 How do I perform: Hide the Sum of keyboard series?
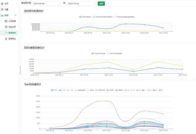click(x=114, y=53)
